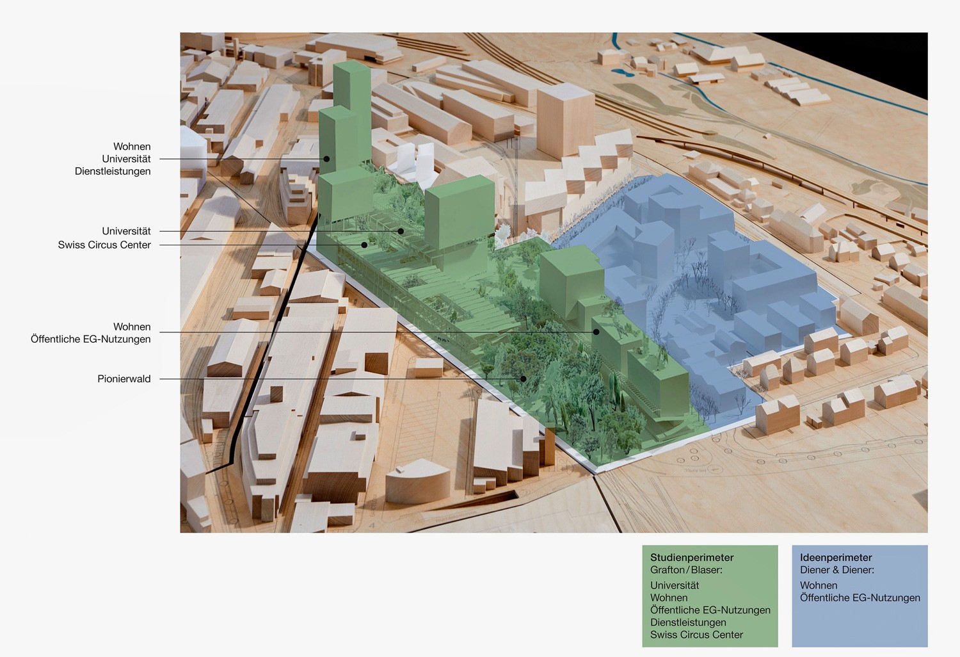Click the dot marker for the Pionierwald forest

click(x=524, y=379)
